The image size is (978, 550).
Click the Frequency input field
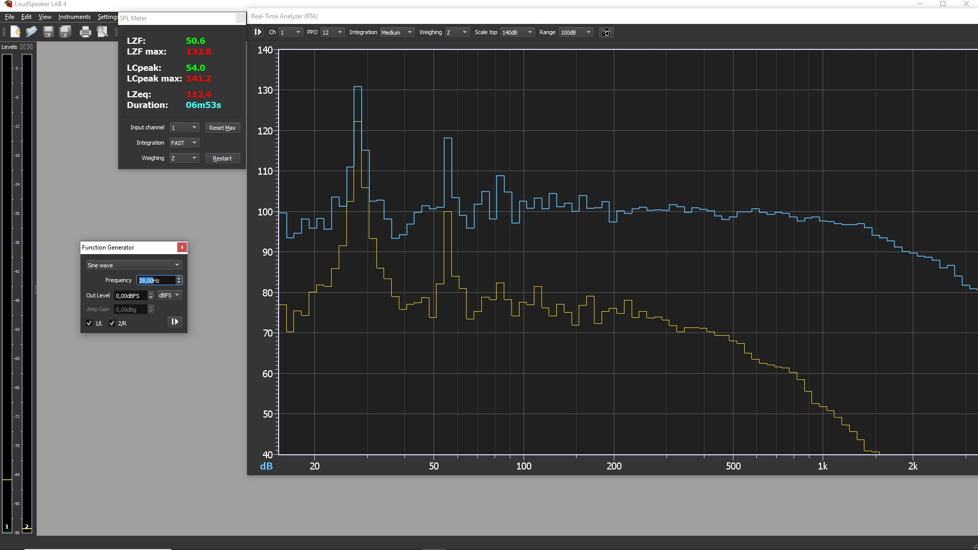(x=155, y=281)
